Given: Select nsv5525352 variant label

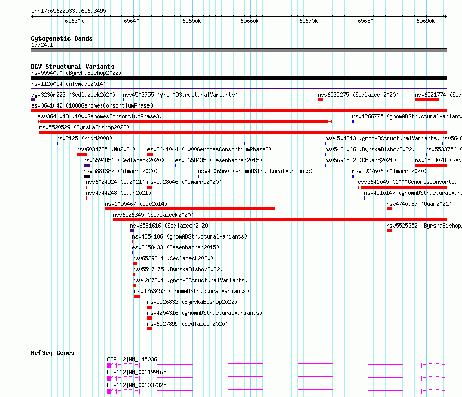Looking at the screenshot, I should click(x=424, y=226).
